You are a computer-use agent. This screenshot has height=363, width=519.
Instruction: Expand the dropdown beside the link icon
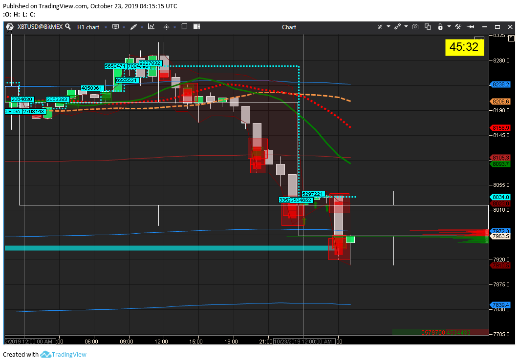tap(406, 26)
